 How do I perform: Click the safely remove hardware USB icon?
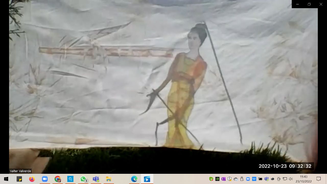click(242, 179)
